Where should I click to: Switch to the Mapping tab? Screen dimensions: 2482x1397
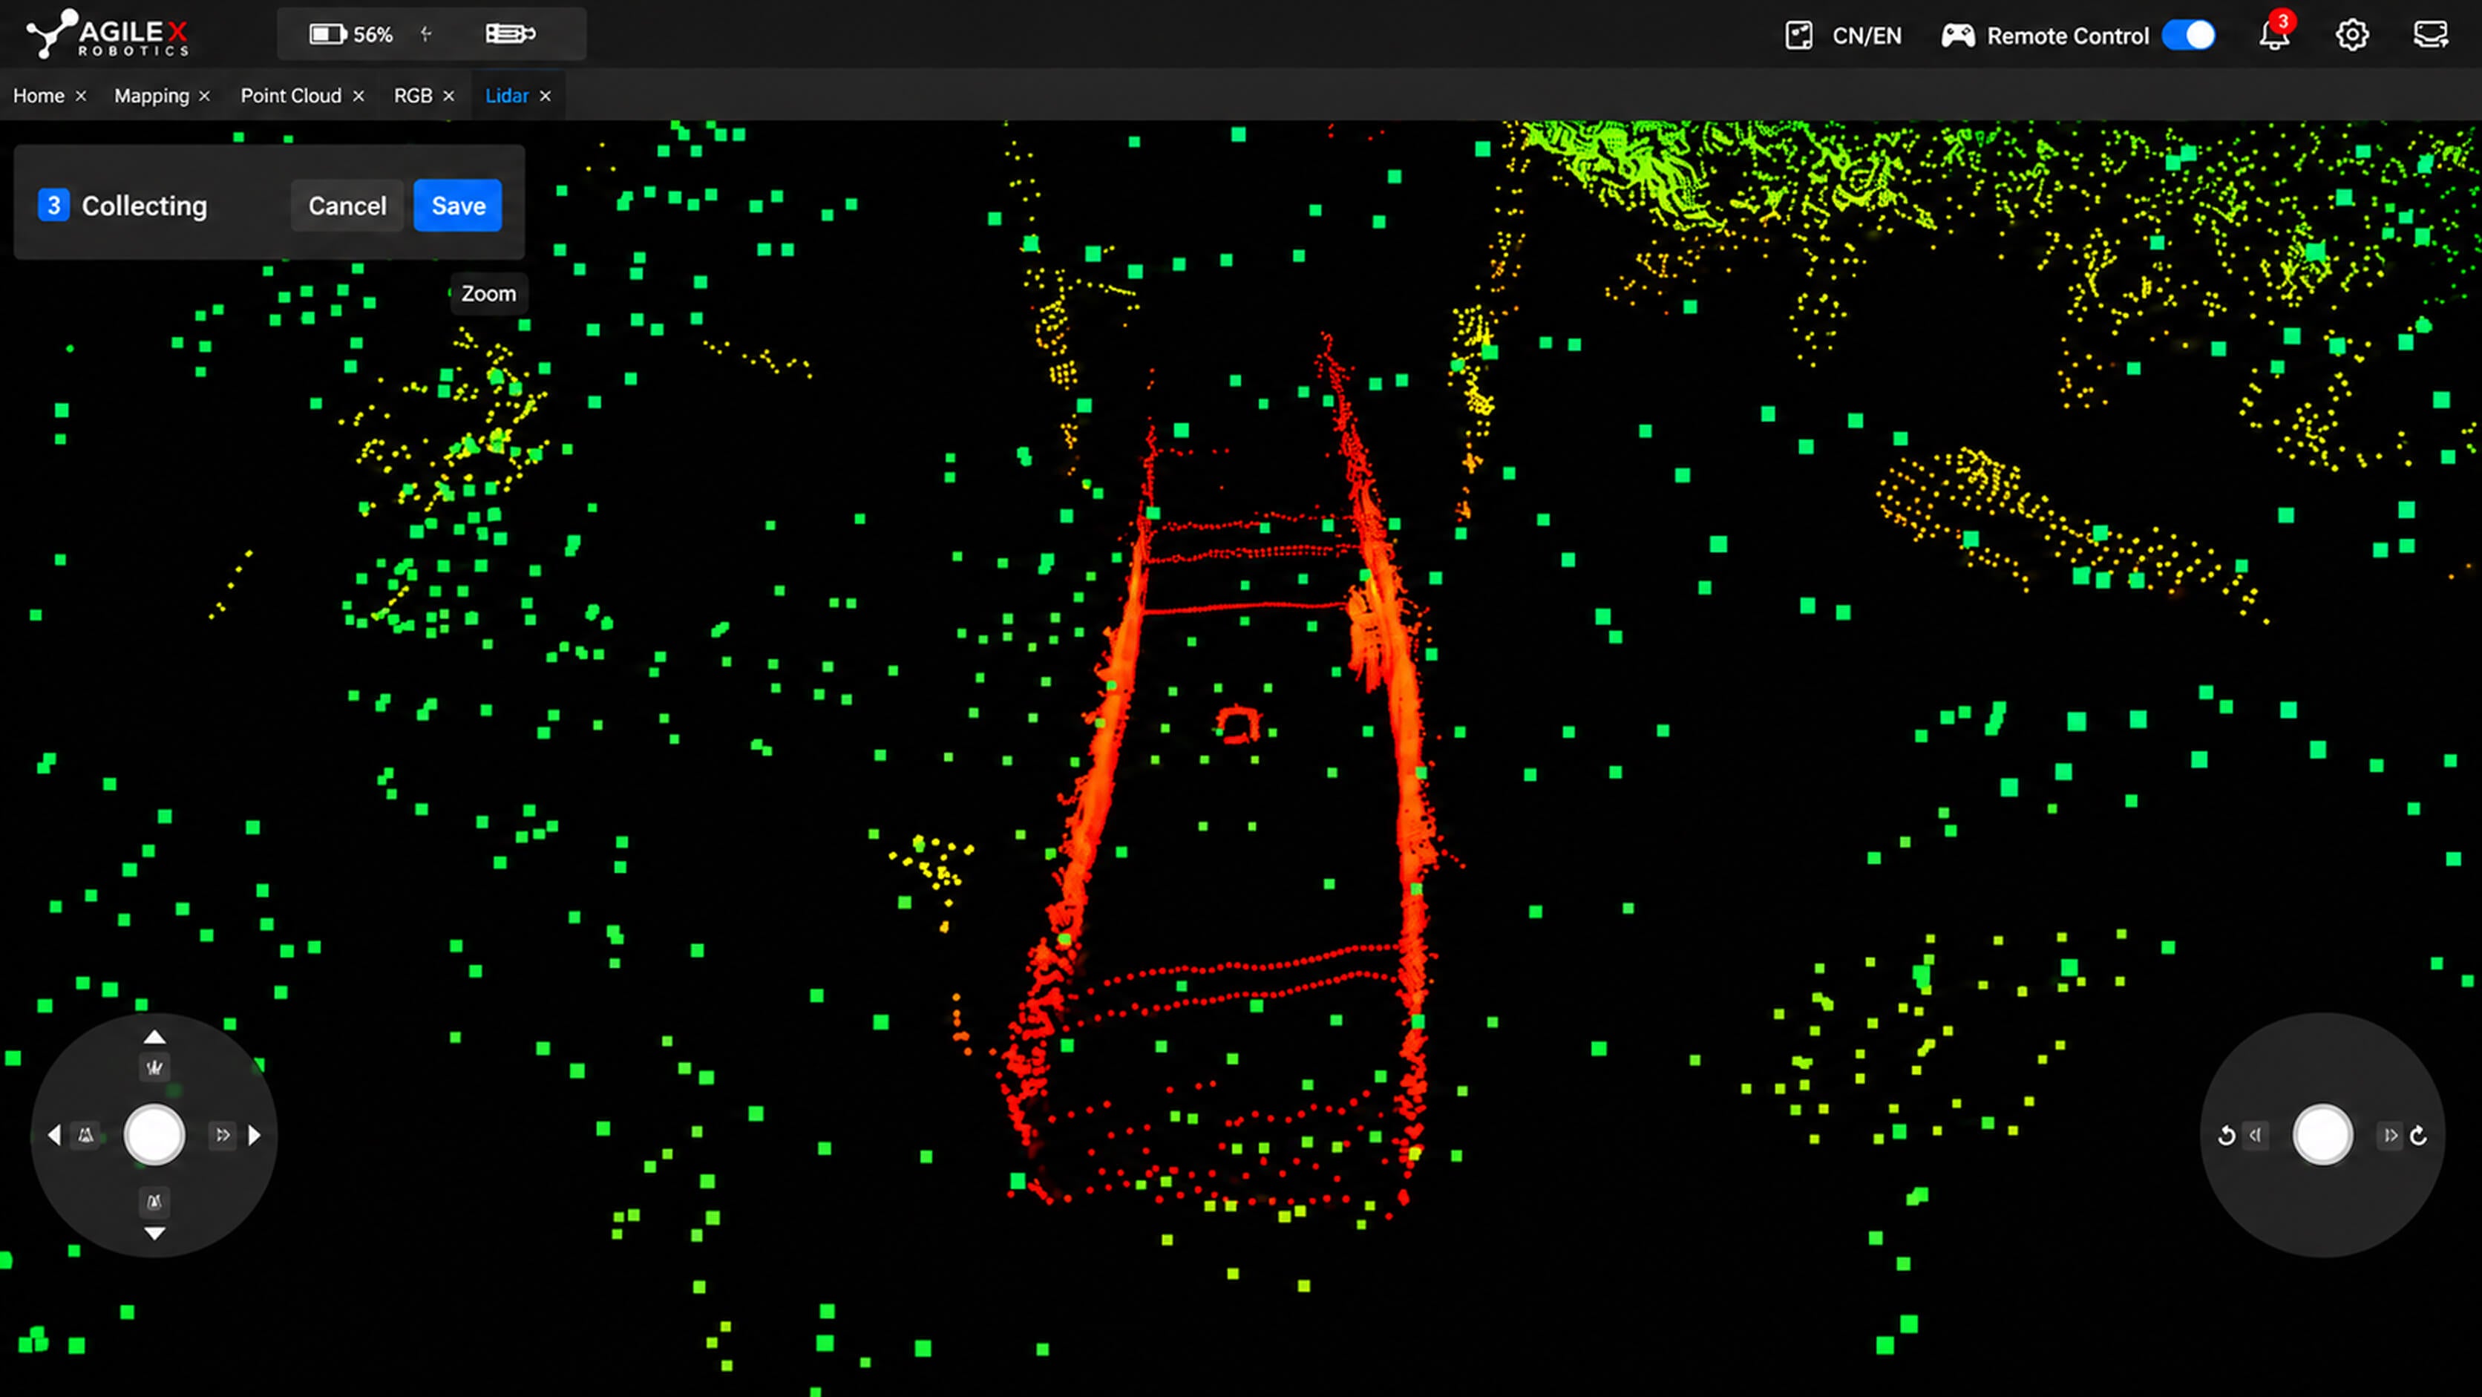point(151,95)
